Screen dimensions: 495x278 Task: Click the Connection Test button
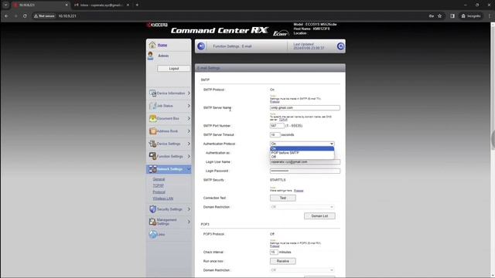(283, 198)
